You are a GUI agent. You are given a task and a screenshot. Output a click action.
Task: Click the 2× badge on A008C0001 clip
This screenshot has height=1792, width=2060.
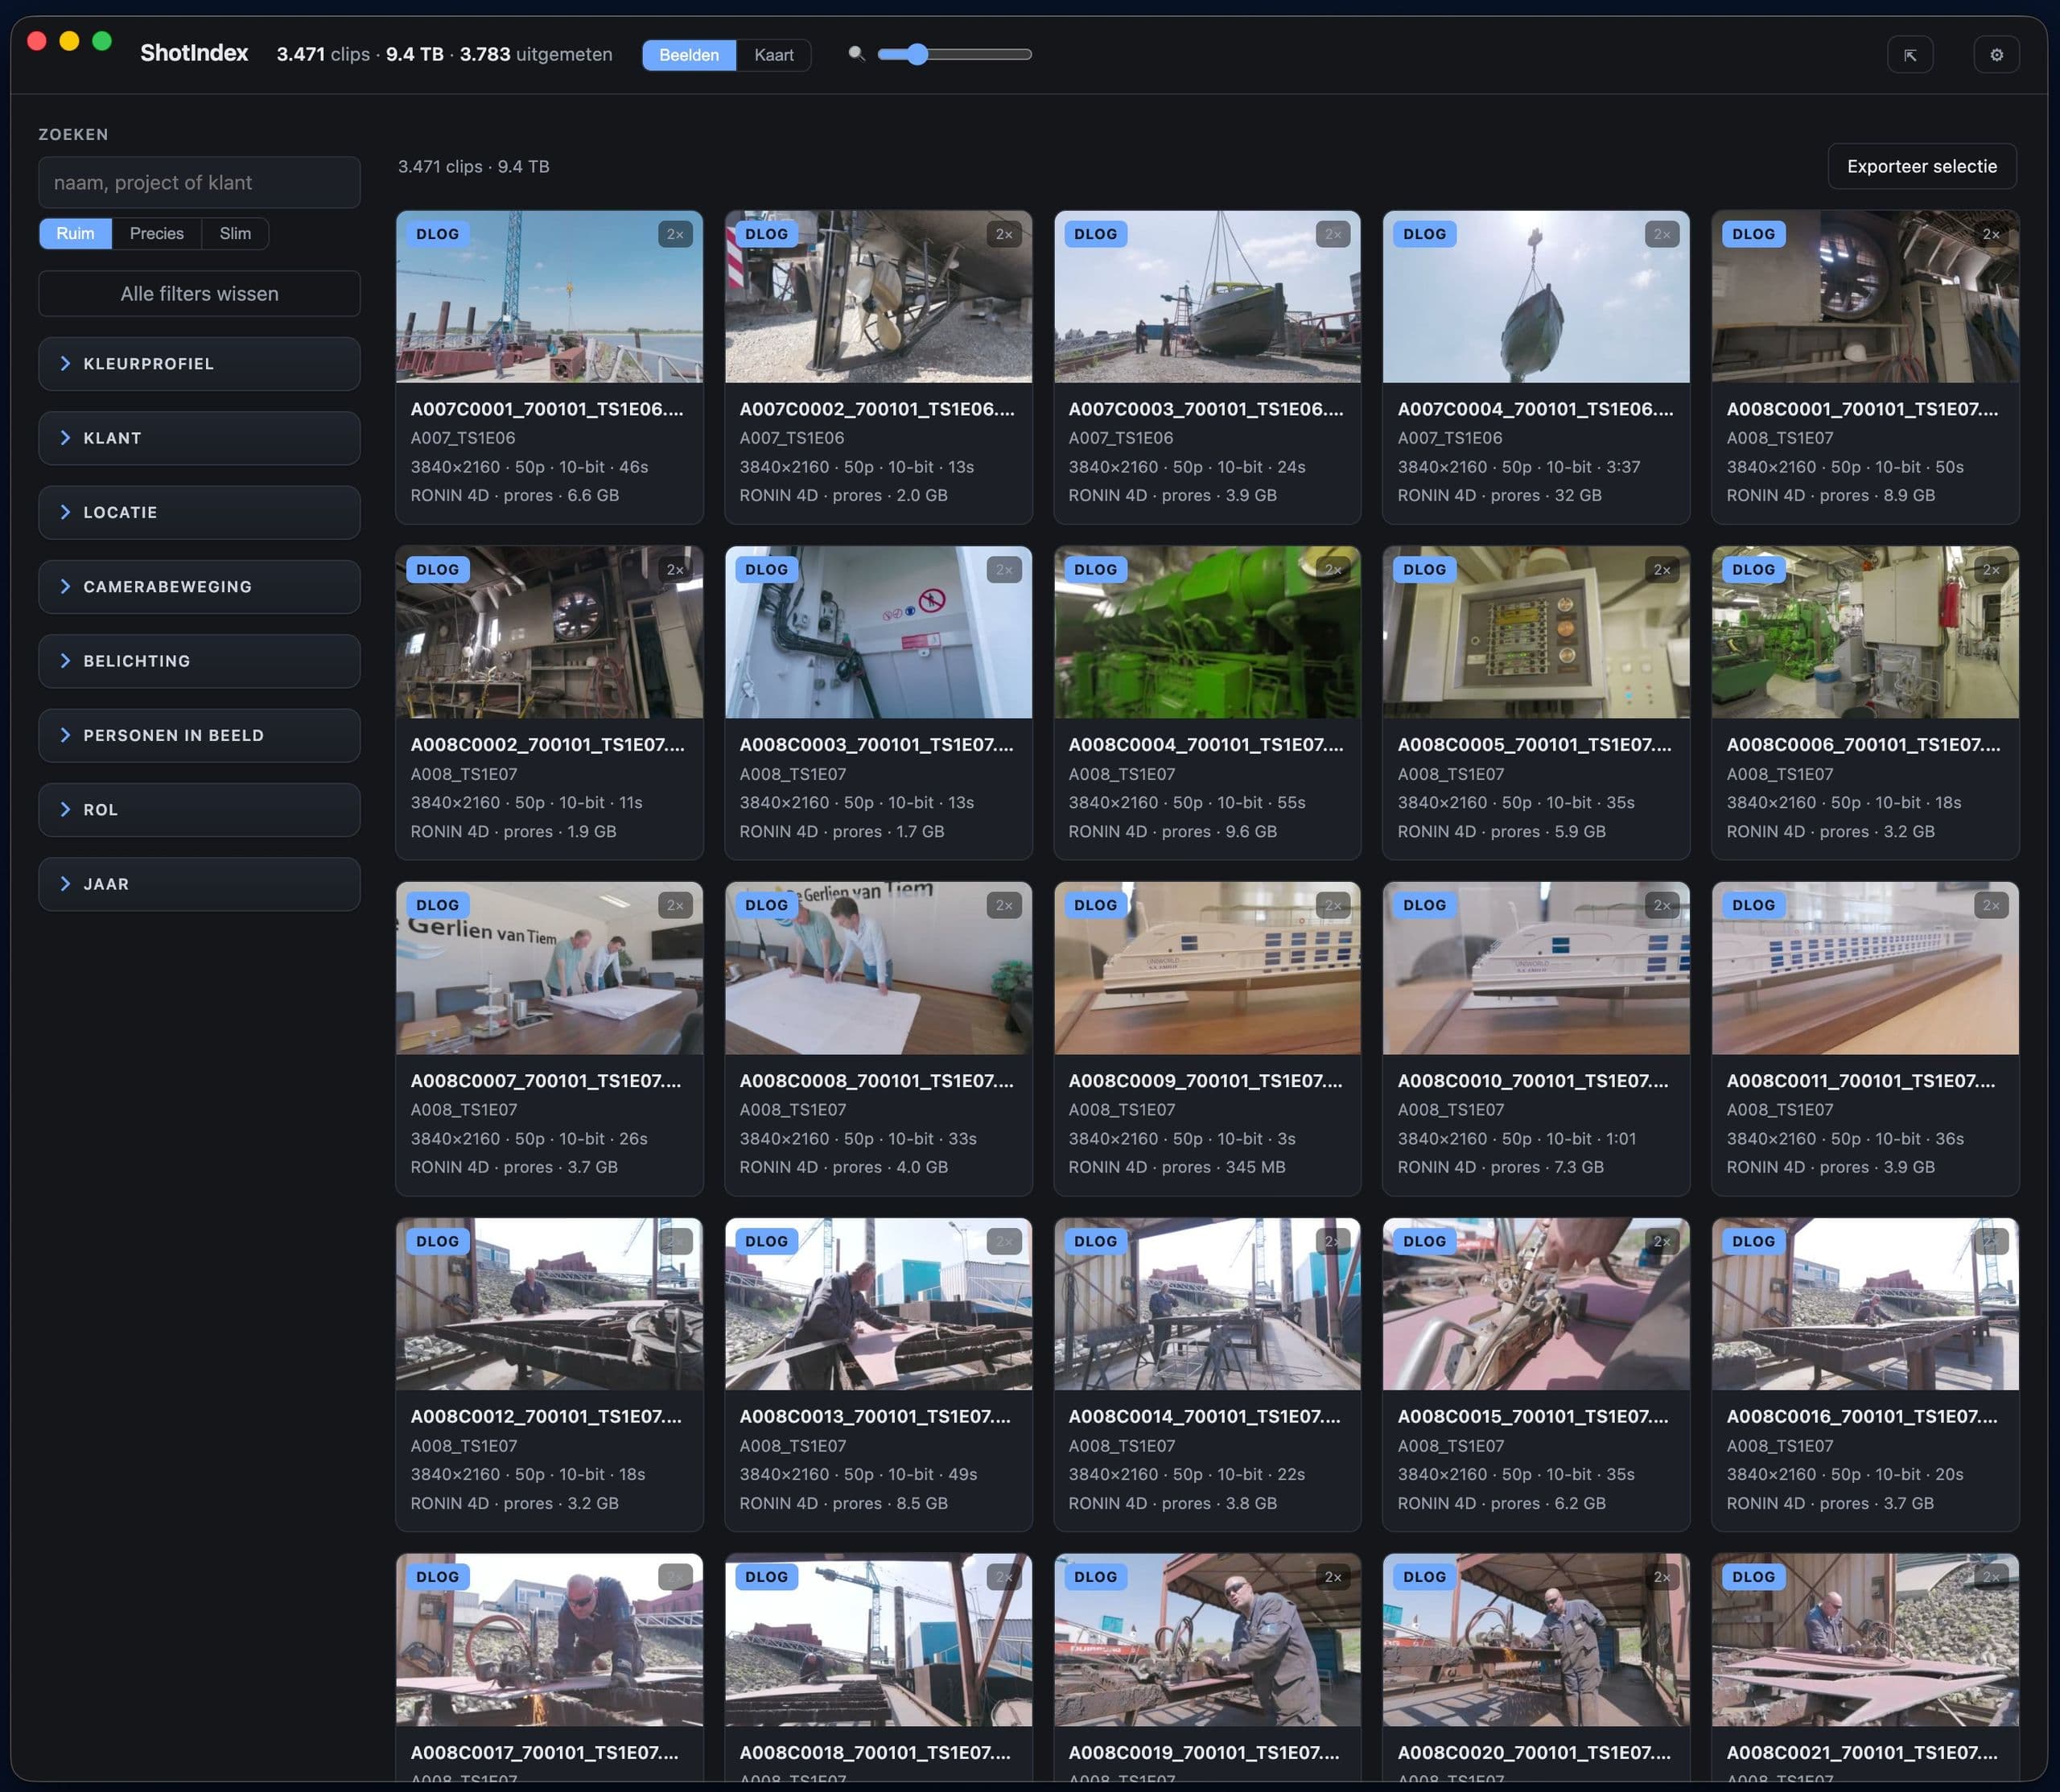click(x=1991, y=234)
